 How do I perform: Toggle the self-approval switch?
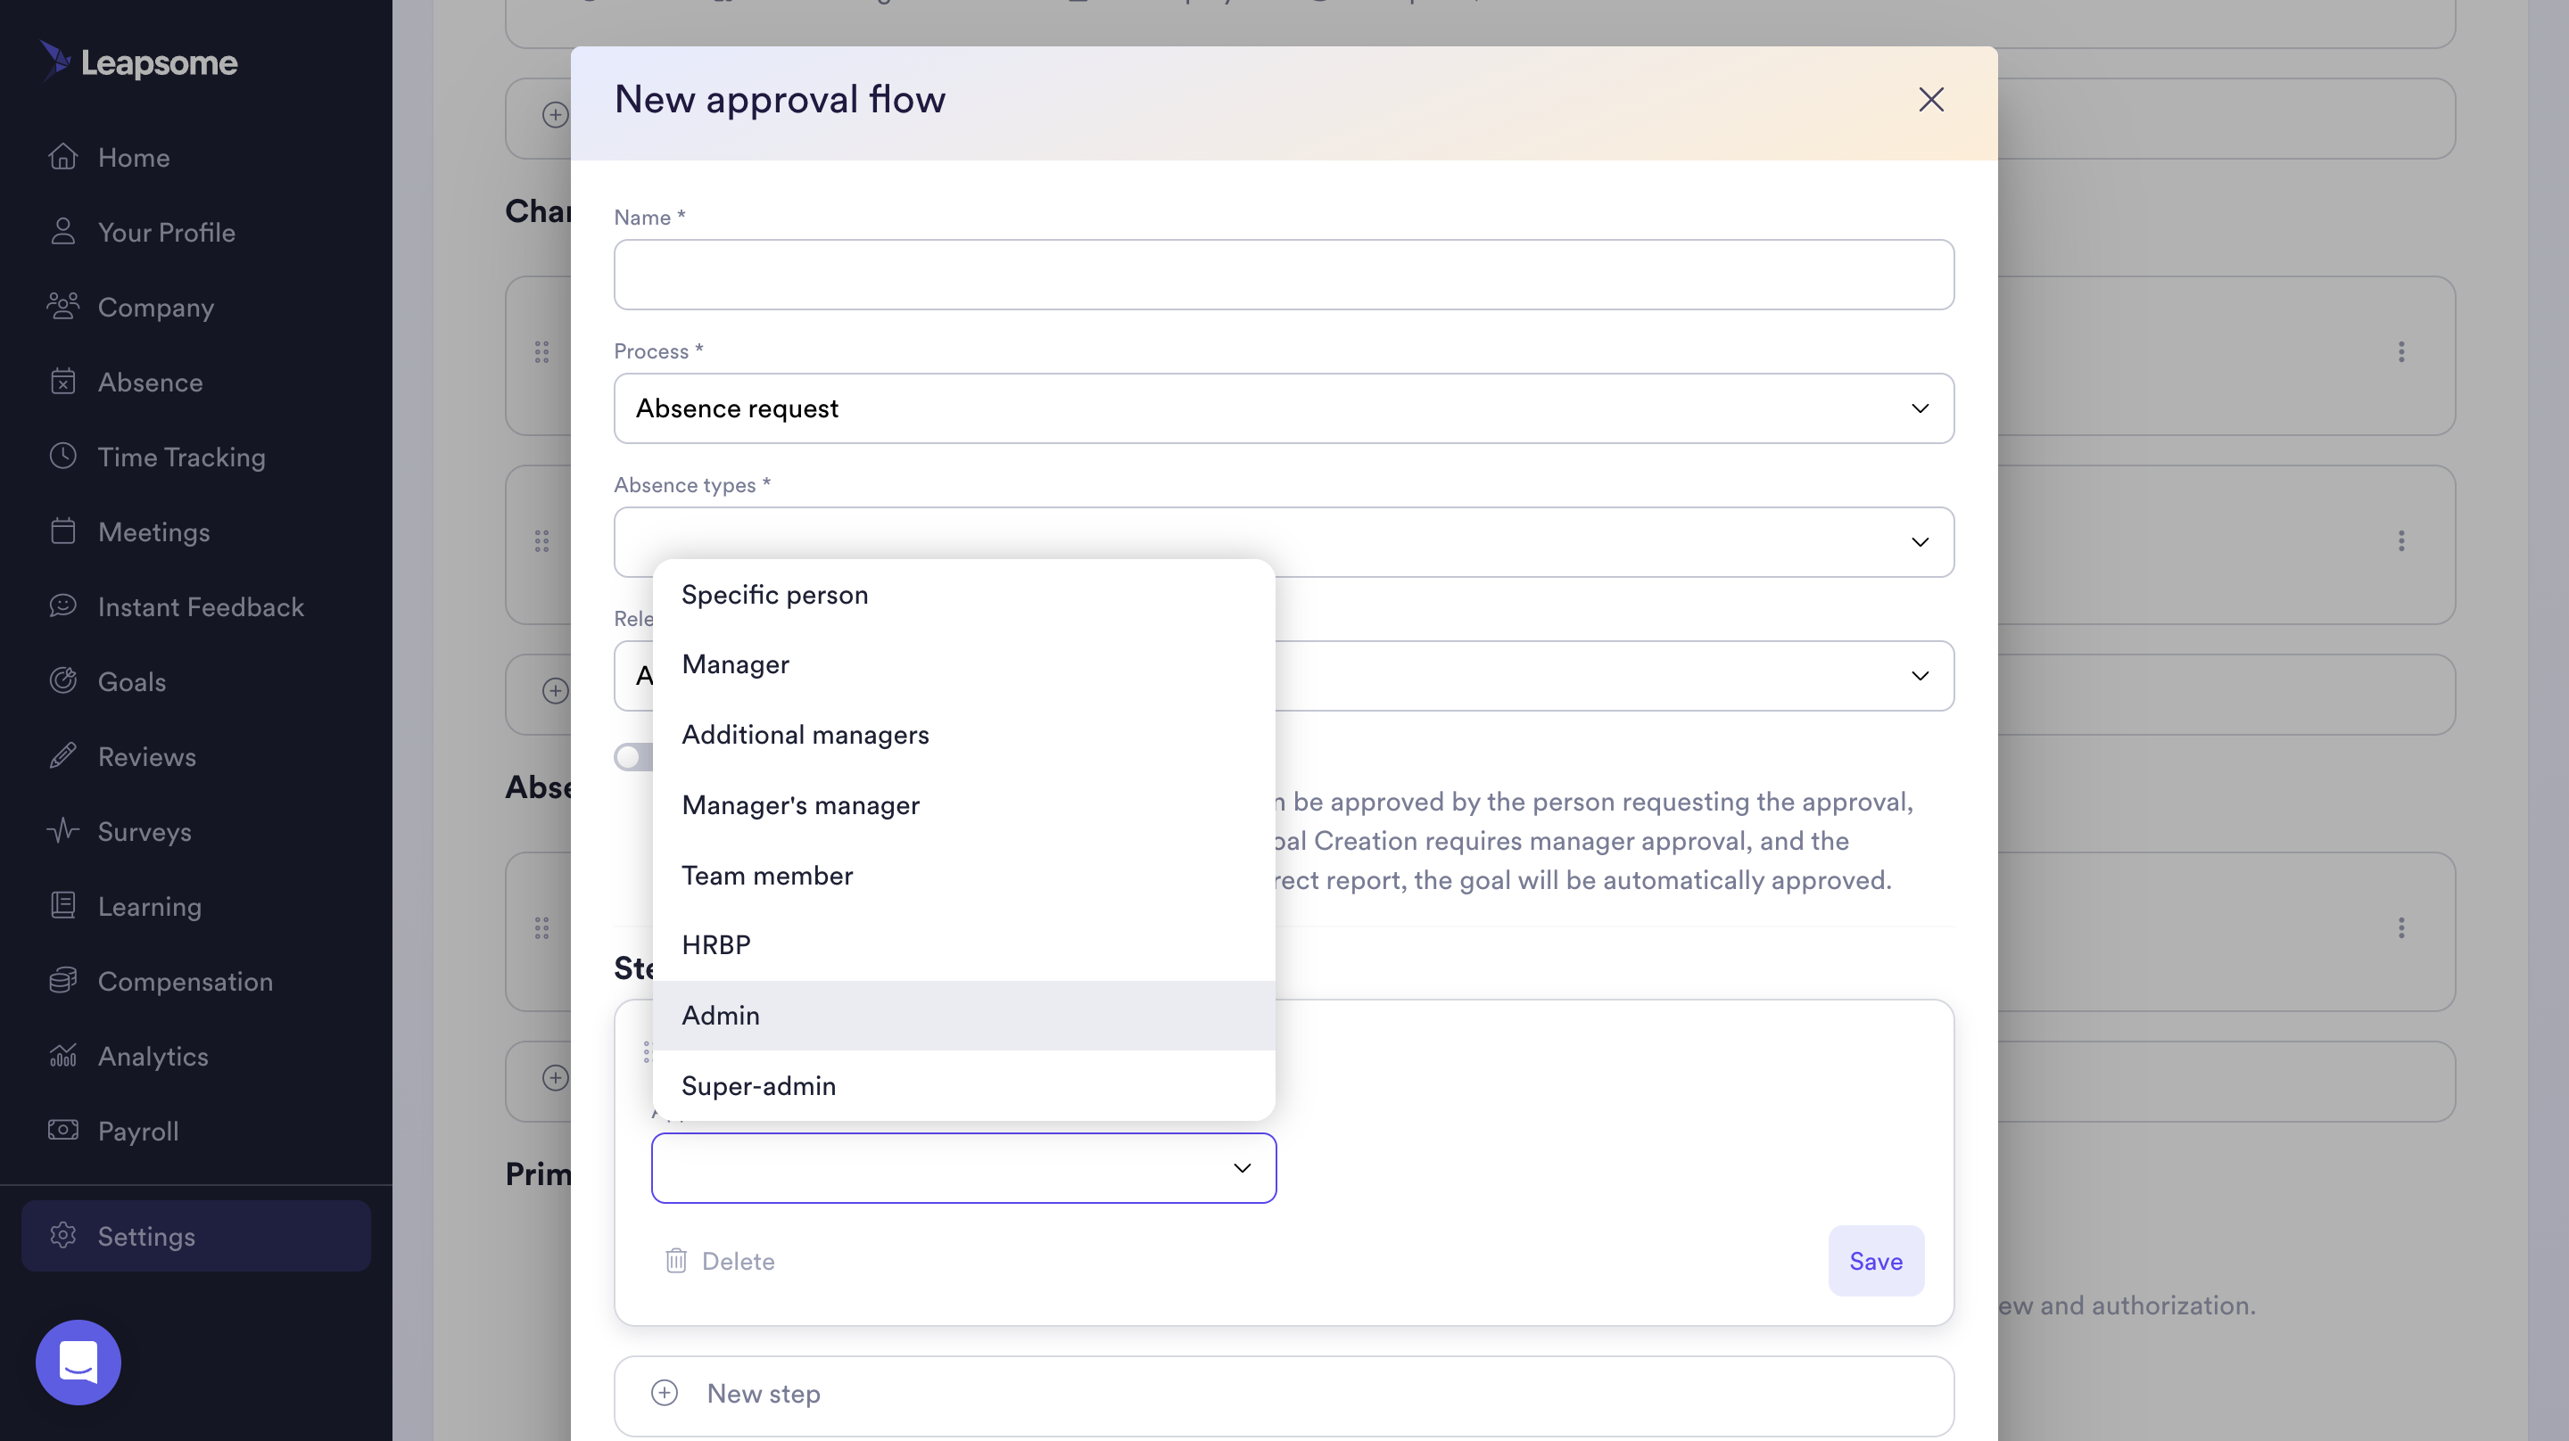click(633, 757)
